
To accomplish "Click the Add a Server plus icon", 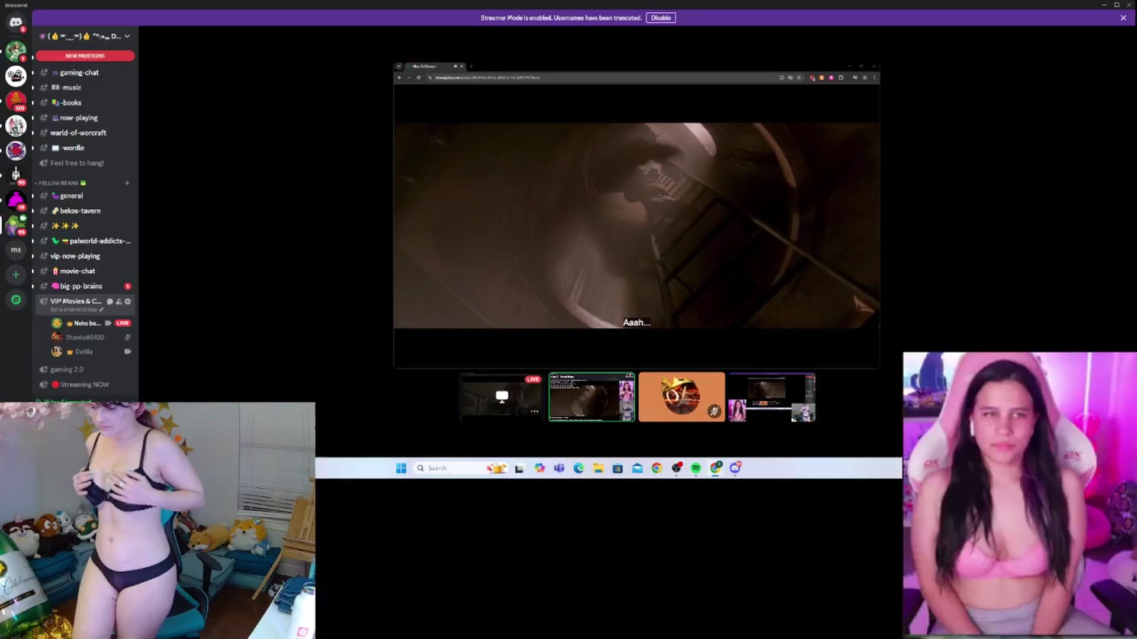I will click(16, 275).
